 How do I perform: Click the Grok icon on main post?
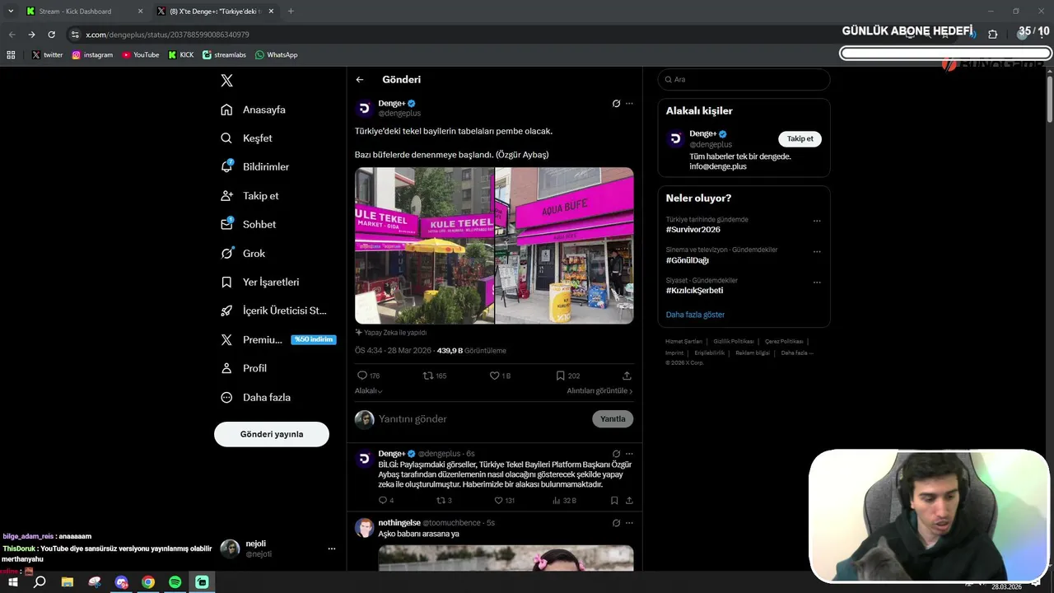616,104
